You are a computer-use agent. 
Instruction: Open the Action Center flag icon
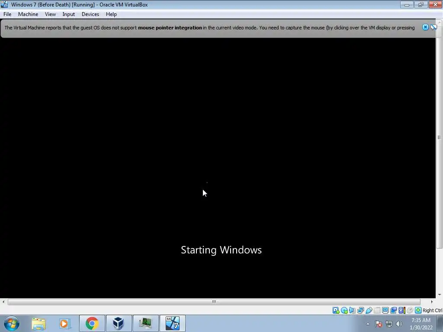(379, 324)
